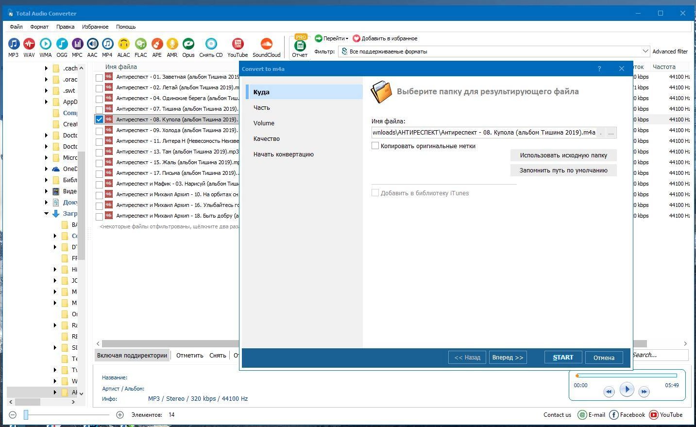
Task: Choose AMR output format icon
Action: click(172, 44)
